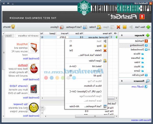Choose Delete Task And Files in the menu
This screenshot has width=153, height=124.
(86, 55)
